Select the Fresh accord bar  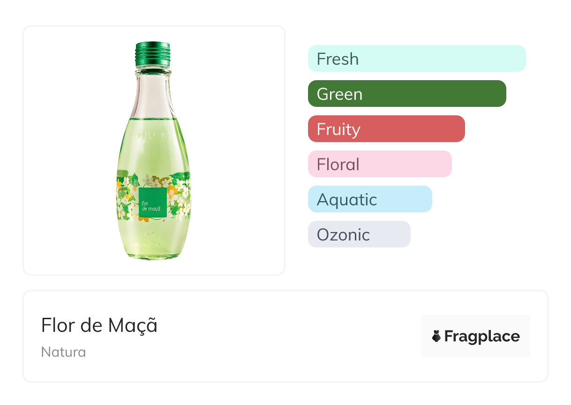417,59
